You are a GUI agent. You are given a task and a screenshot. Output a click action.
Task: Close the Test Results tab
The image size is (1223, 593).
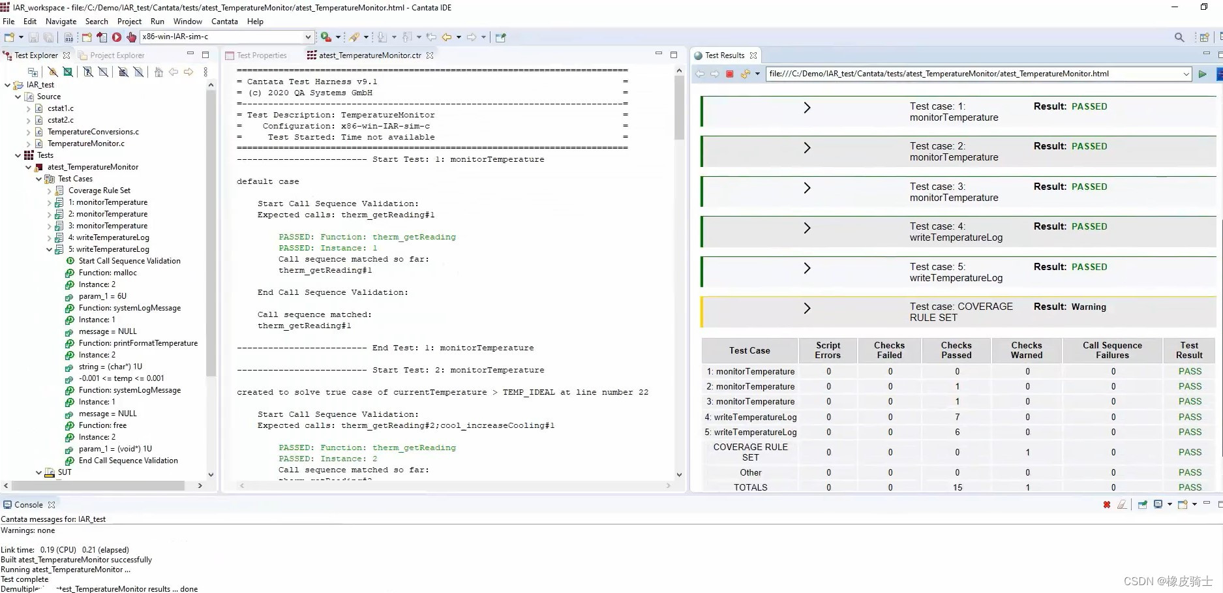coord(753,55)
